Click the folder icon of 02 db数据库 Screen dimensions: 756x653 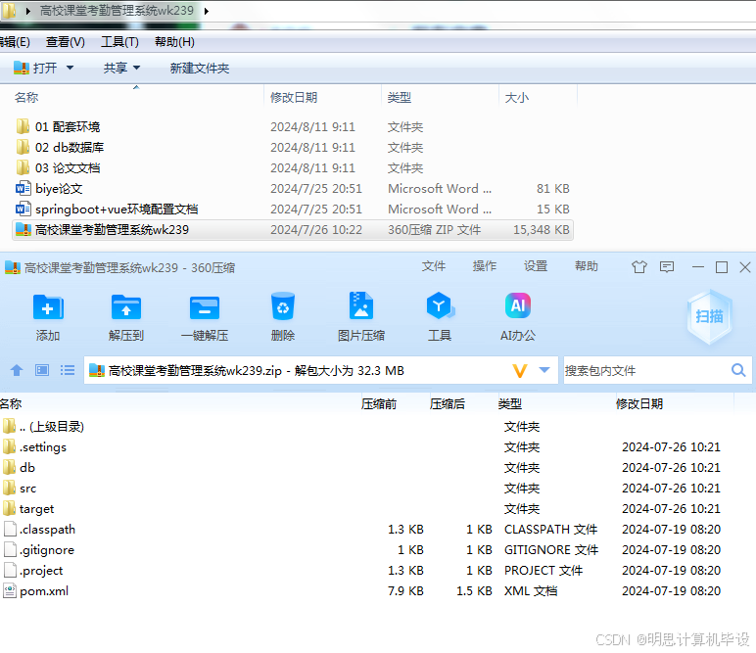pos(23,147)
